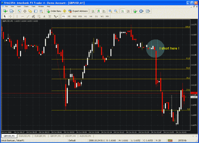
Task: Open the Periods clock icon
Action: pos(141,11)
